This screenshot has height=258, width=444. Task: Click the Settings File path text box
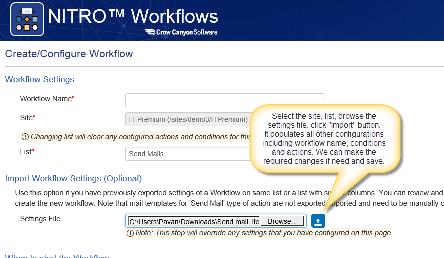(194, 221)
